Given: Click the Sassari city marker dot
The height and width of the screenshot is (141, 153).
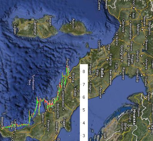Looking at the screenshot, I should tap(47, 21).
